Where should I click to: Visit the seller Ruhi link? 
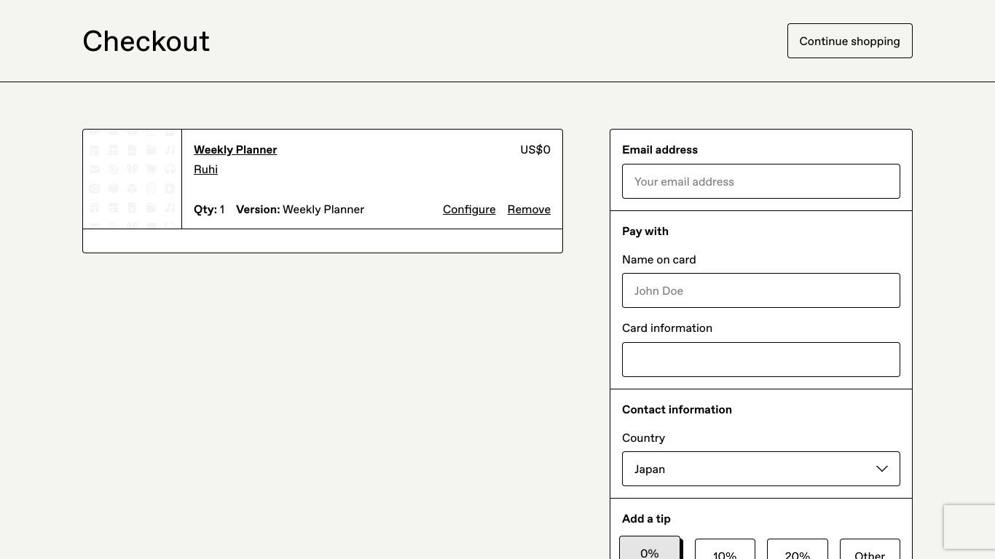205,170
